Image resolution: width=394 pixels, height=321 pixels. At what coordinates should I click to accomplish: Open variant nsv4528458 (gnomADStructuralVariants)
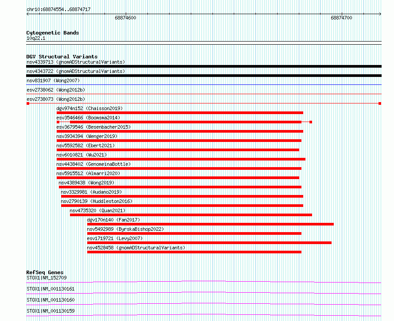tap(136, 248)
